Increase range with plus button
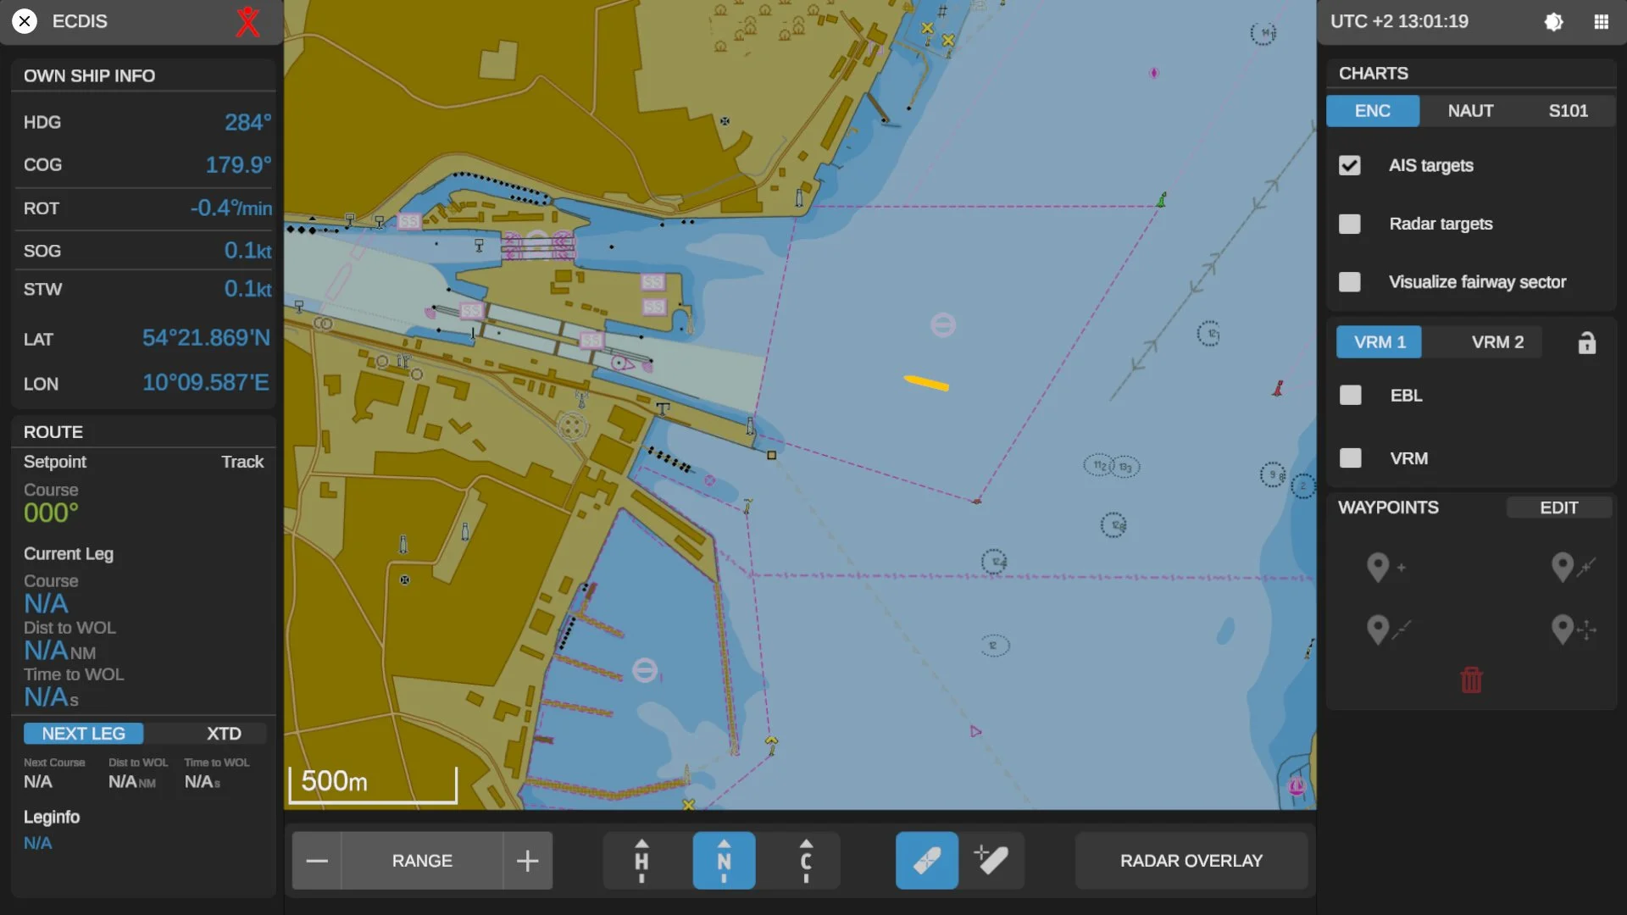1627x915 pixels. [x=527, y=861]
